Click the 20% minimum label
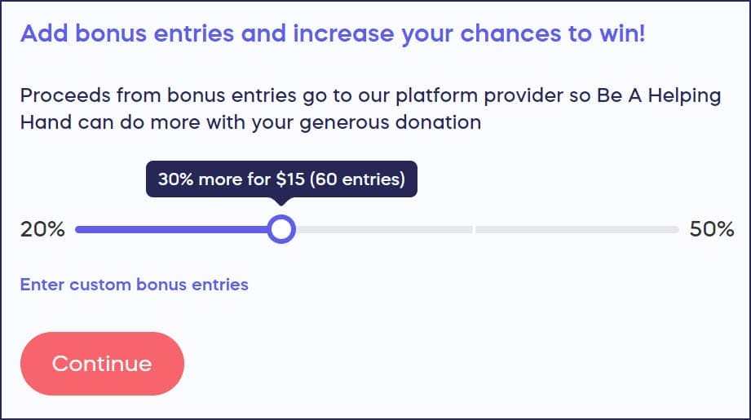The height and width of the screenshot is (420, 751). pos(42,230)
